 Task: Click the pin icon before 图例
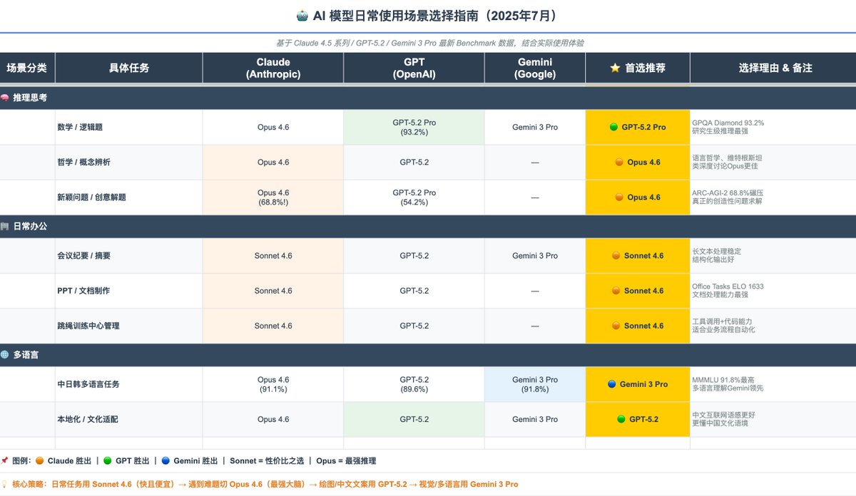pyautogui.click(x=5, y=460)
